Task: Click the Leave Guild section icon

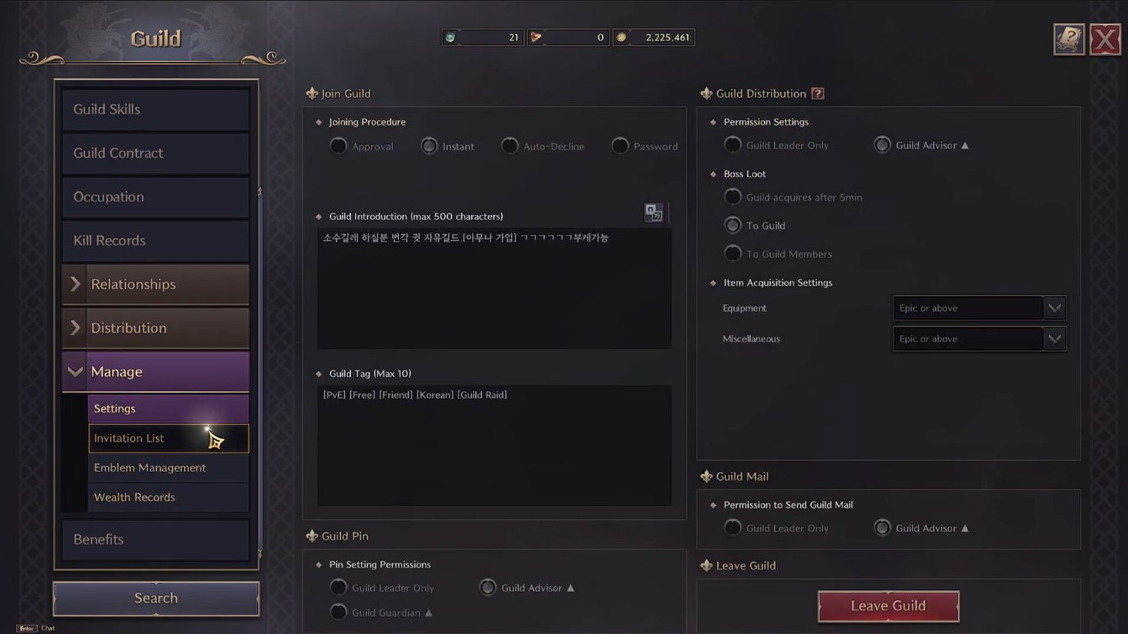Action: (706, 565)
